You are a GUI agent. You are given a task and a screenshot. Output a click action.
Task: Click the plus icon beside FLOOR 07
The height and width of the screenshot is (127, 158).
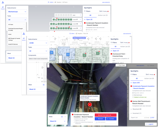coord(80,19)
